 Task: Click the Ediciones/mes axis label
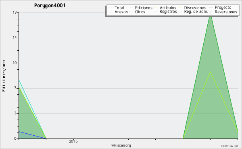tap(4, 76)
